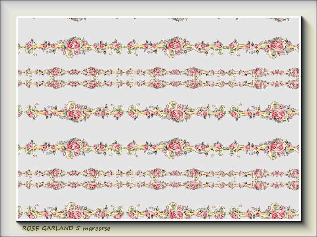Click center rose bouquet in topmost full garland
Image resolution: width=317 pixels, height=237 pixels.
(175, 45)
